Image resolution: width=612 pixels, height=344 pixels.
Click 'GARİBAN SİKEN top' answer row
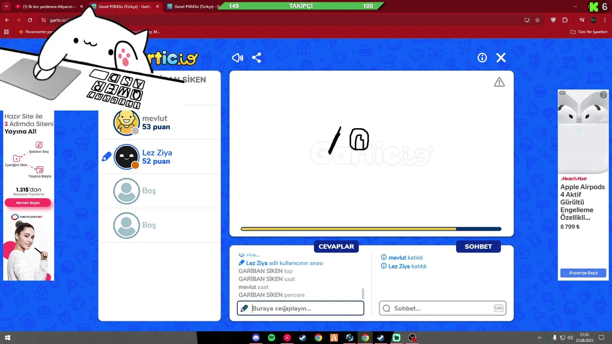(265, 271)
